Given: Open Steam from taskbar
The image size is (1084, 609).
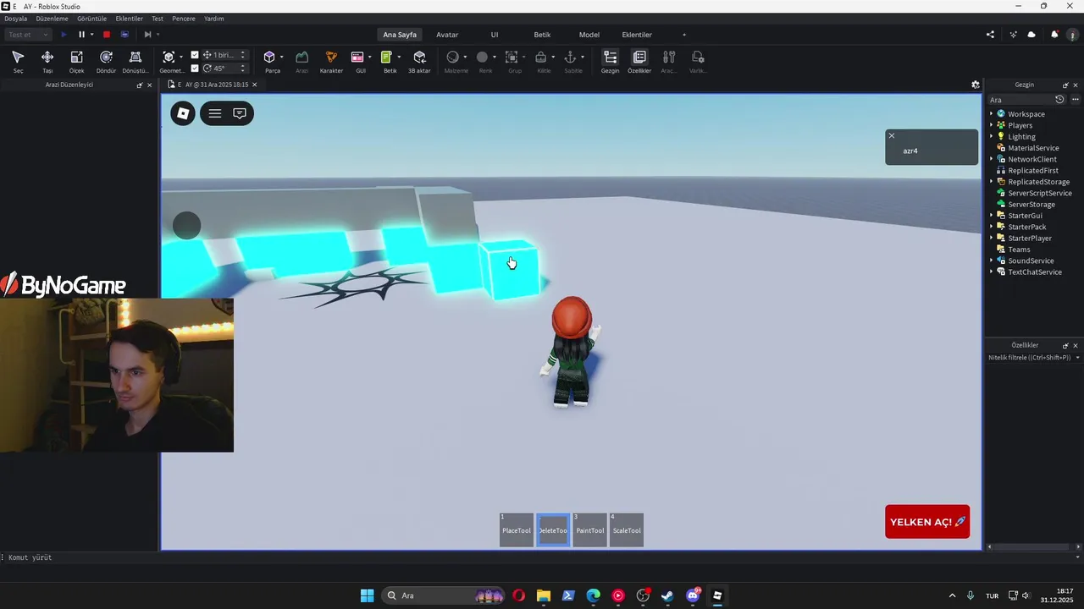Looking at the screenshot, I should 667,595.
